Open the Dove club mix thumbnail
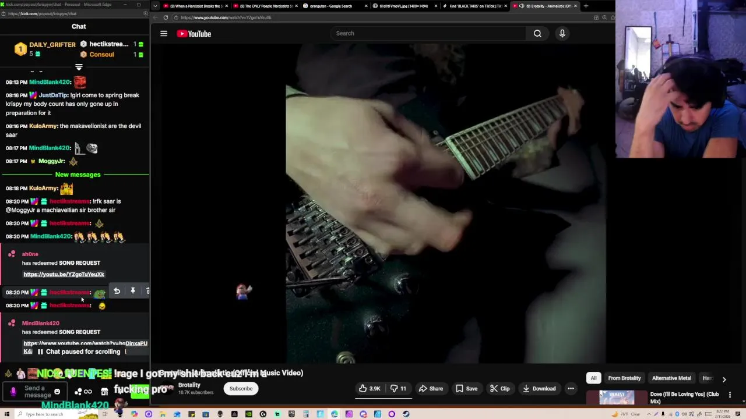746x419 pixels. point(617,398)
